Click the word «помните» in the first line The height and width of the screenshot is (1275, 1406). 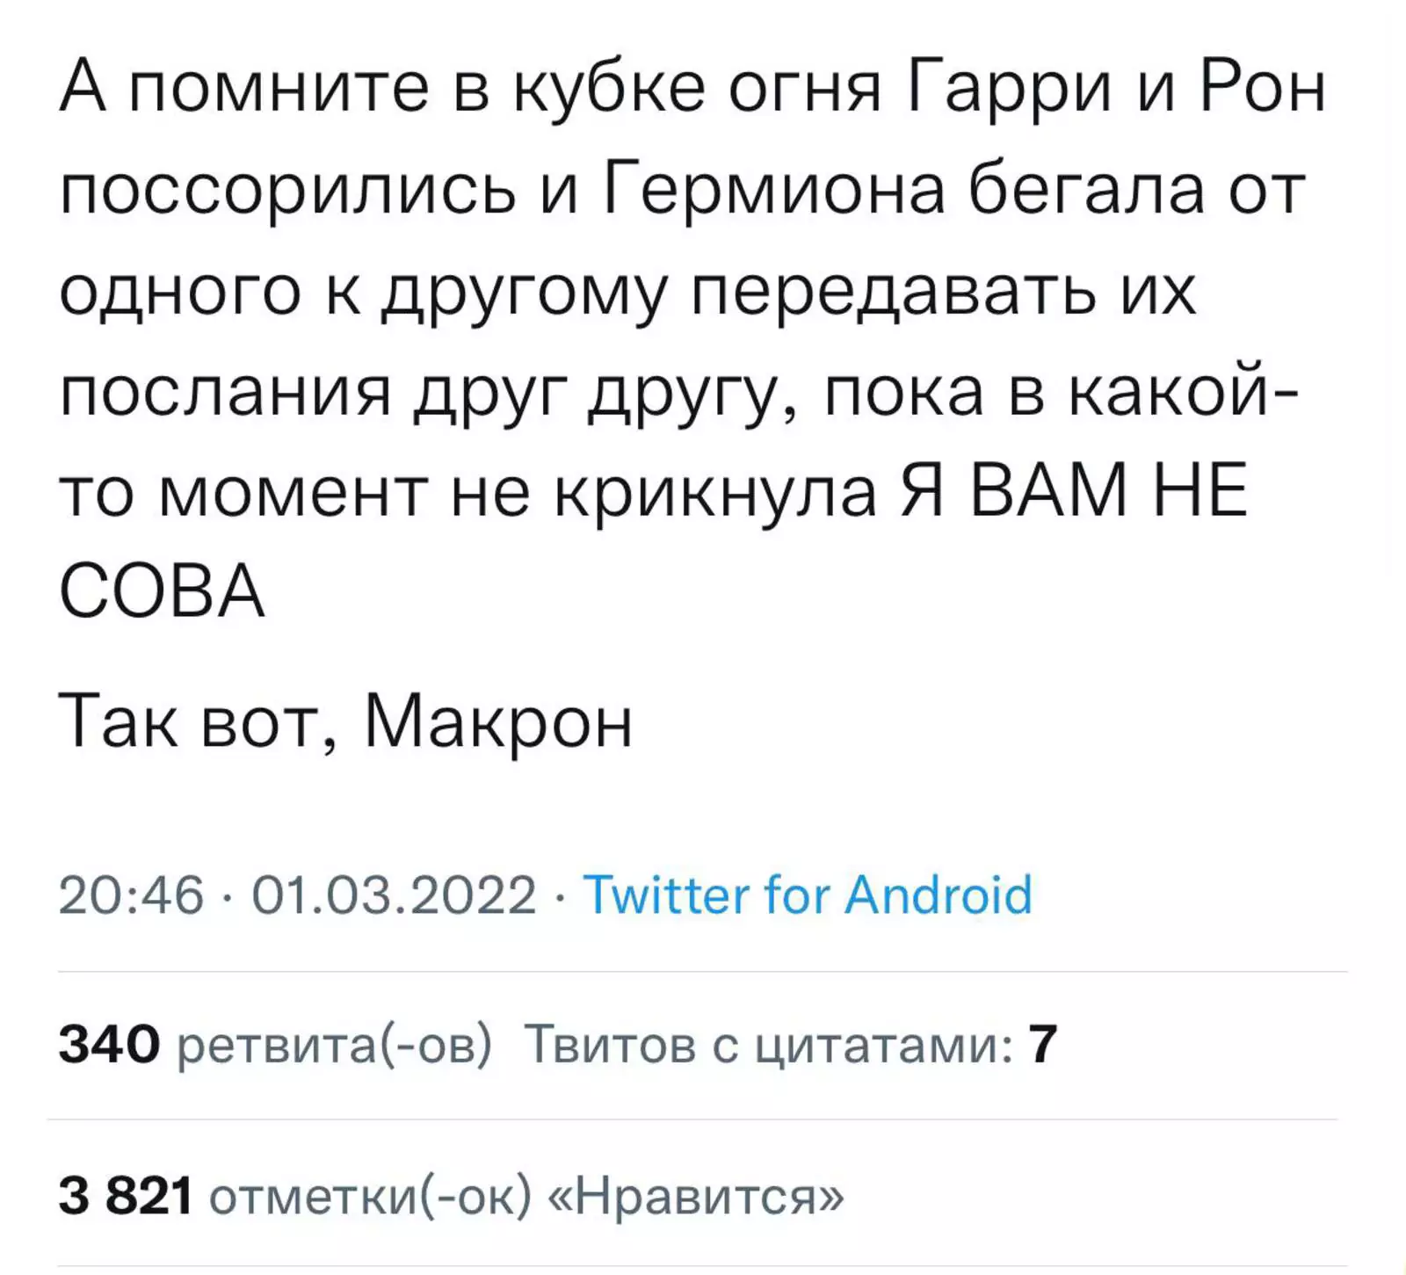tap(279, 91)
